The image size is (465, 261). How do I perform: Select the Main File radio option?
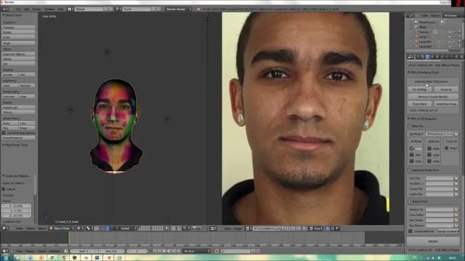tap(410, 126)
